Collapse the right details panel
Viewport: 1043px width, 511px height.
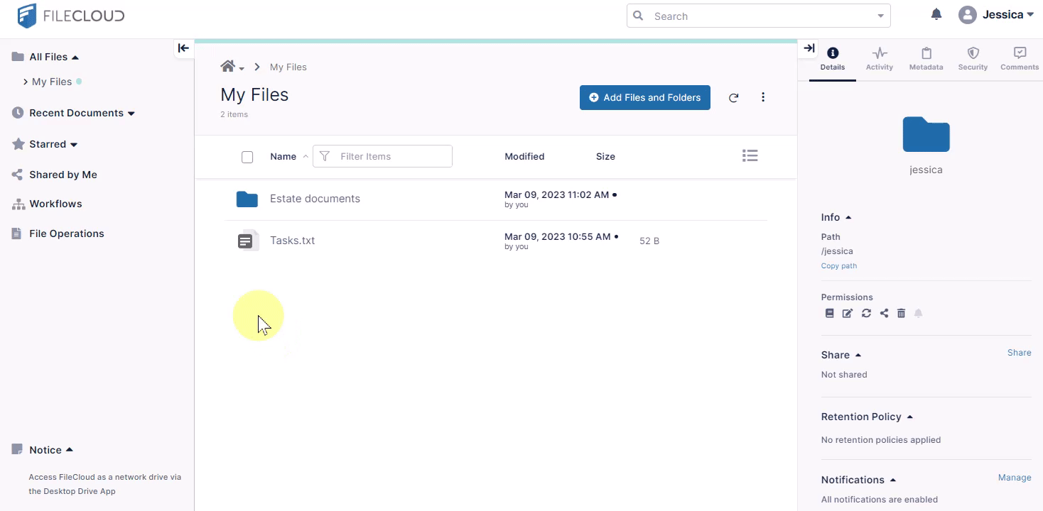coord(809,48)
